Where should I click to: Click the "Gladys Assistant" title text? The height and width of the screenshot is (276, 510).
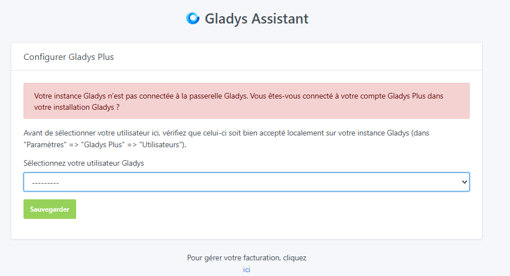256,18
